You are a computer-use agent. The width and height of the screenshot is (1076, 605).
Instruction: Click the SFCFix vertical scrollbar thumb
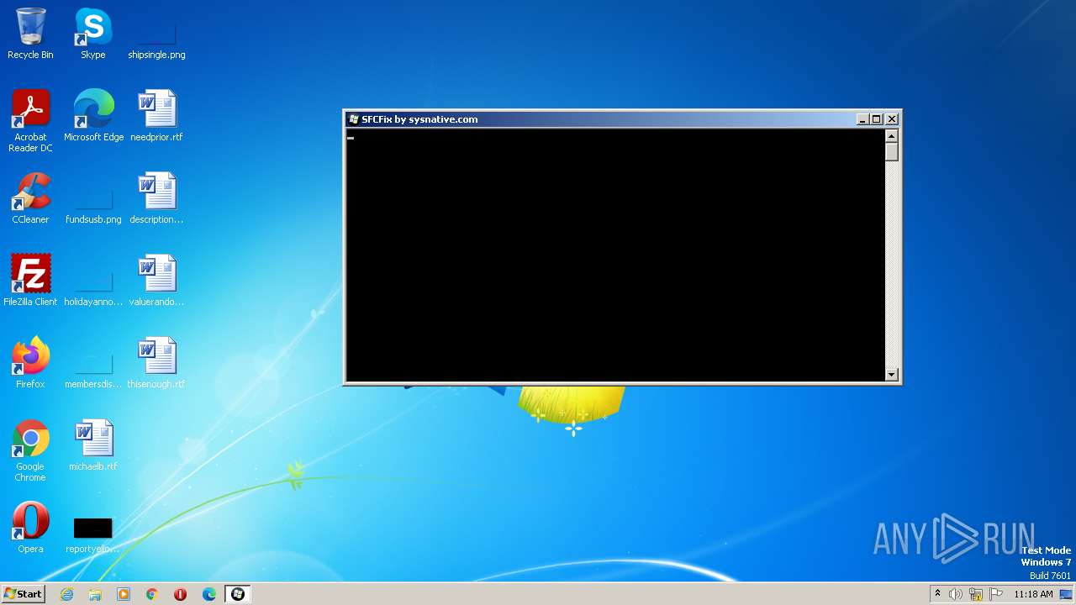tap(892, 152)
